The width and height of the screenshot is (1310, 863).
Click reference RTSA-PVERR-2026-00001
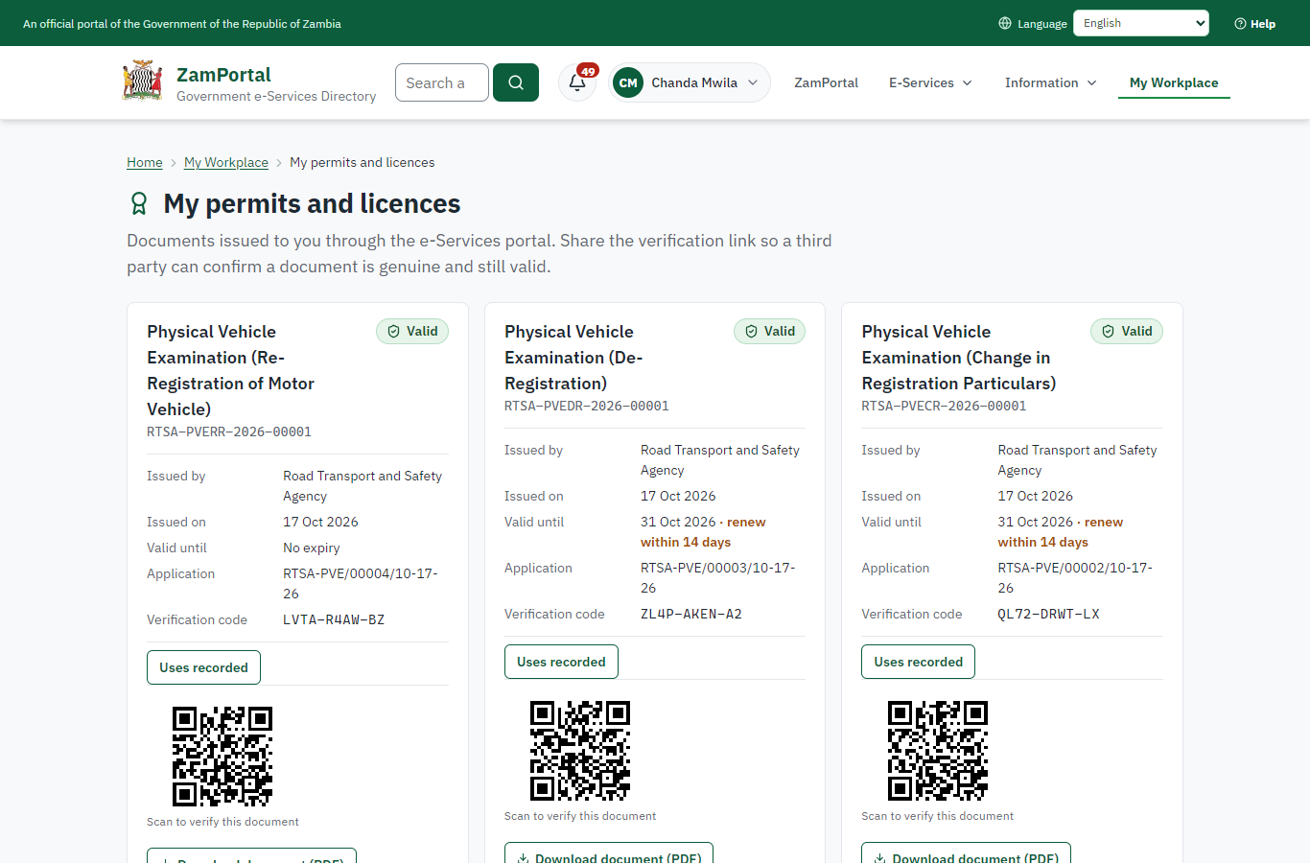click(229, 431)
